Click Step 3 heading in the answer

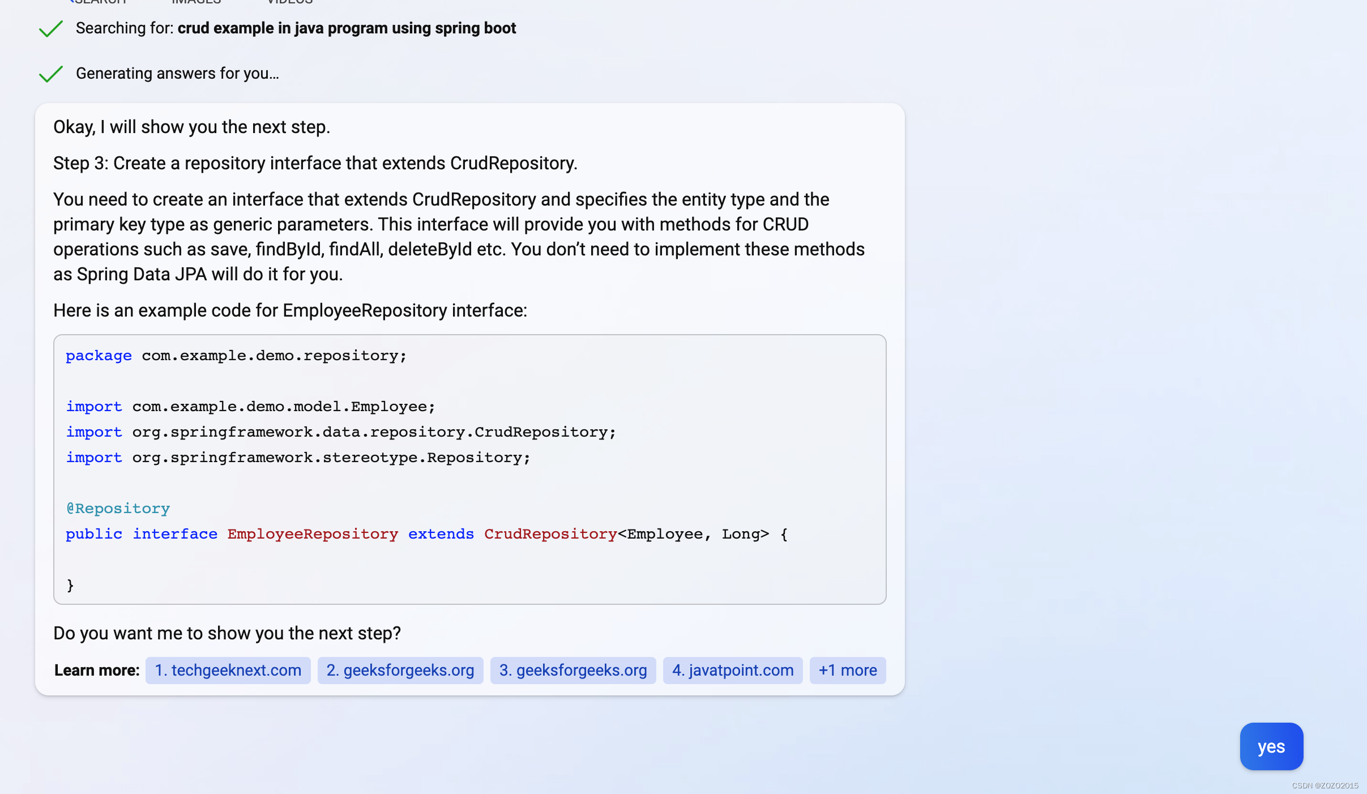[315, 163]
